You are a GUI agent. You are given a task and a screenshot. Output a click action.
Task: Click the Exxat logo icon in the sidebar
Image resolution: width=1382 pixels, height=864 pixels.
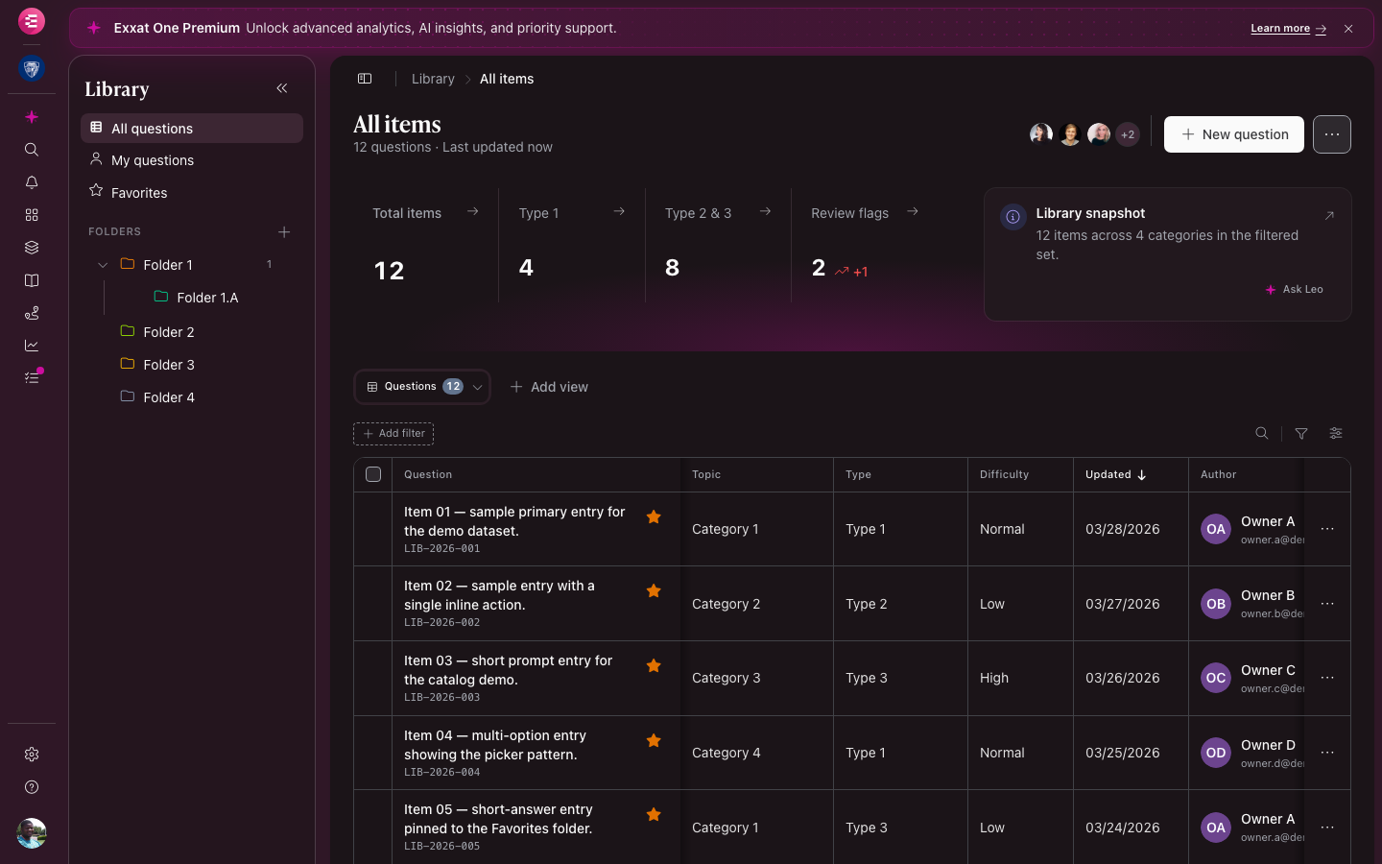(32, 20)
